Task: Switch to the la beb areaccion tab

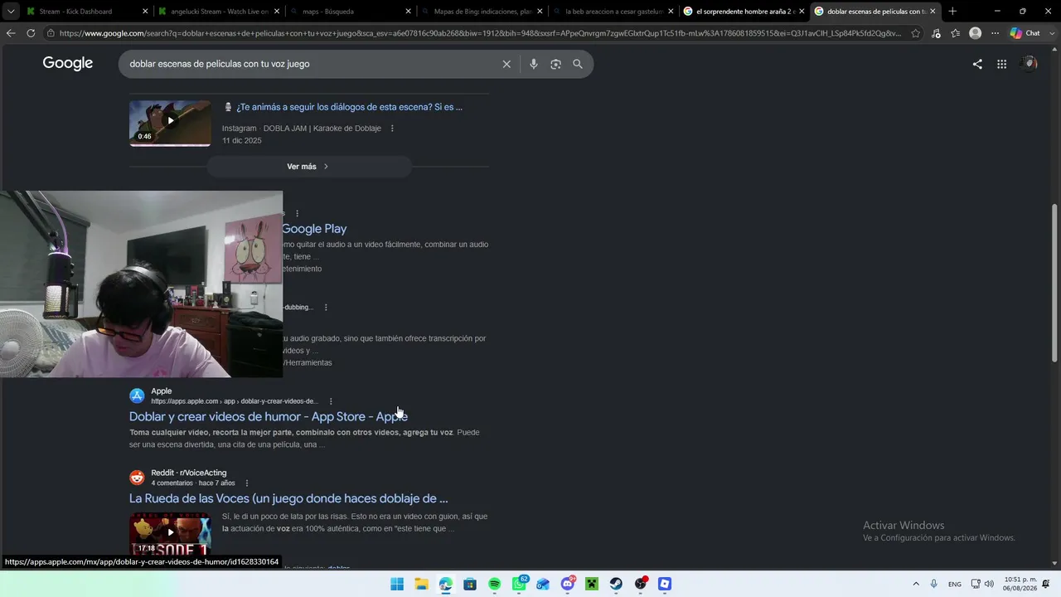Action: point(613,11)
